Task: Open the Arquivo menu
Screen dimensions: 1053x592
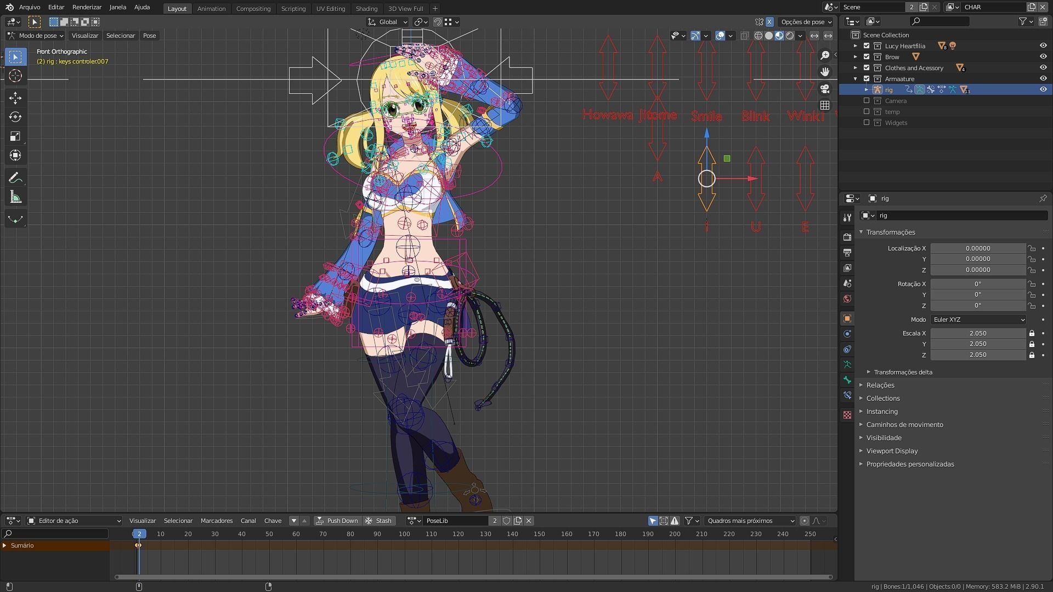Action: click(x=30, y=7)
